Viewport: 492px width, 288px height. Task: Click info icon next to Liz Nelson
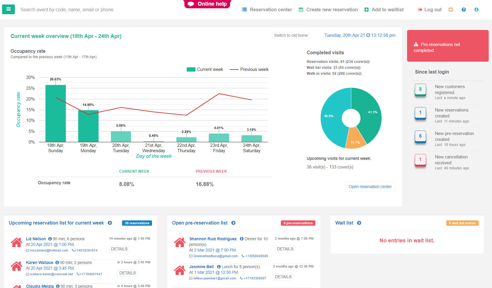click(x=50, y=239)
